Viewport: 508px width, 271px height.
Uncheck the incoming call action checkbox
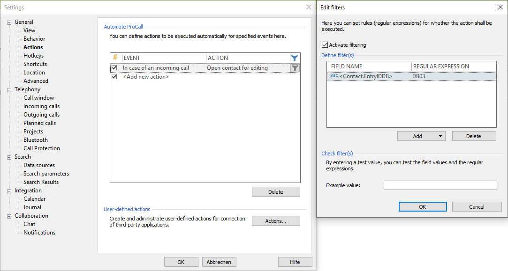click(x=114, y=68)
